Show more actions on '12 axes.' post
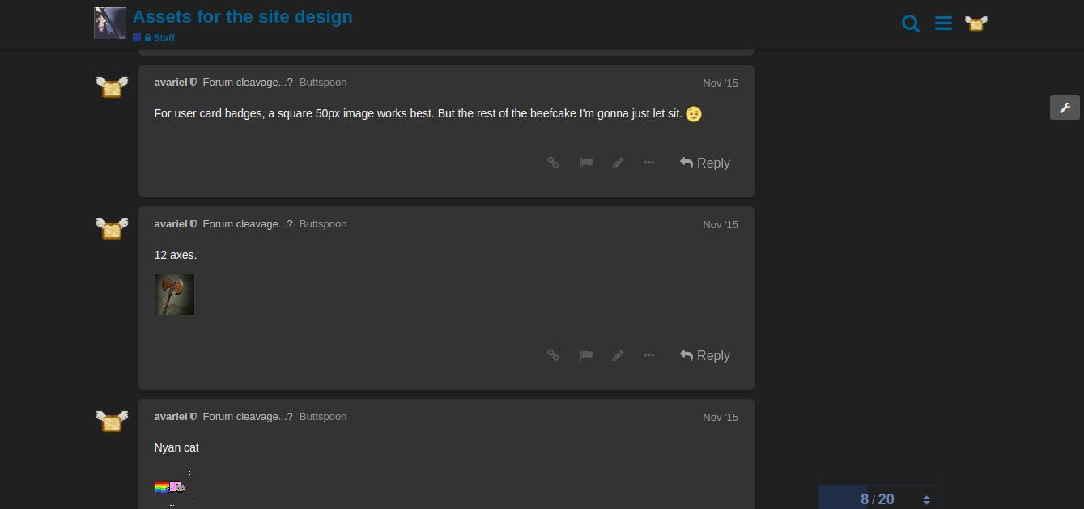The image size is (1084, 509). [x=648, y=355]
